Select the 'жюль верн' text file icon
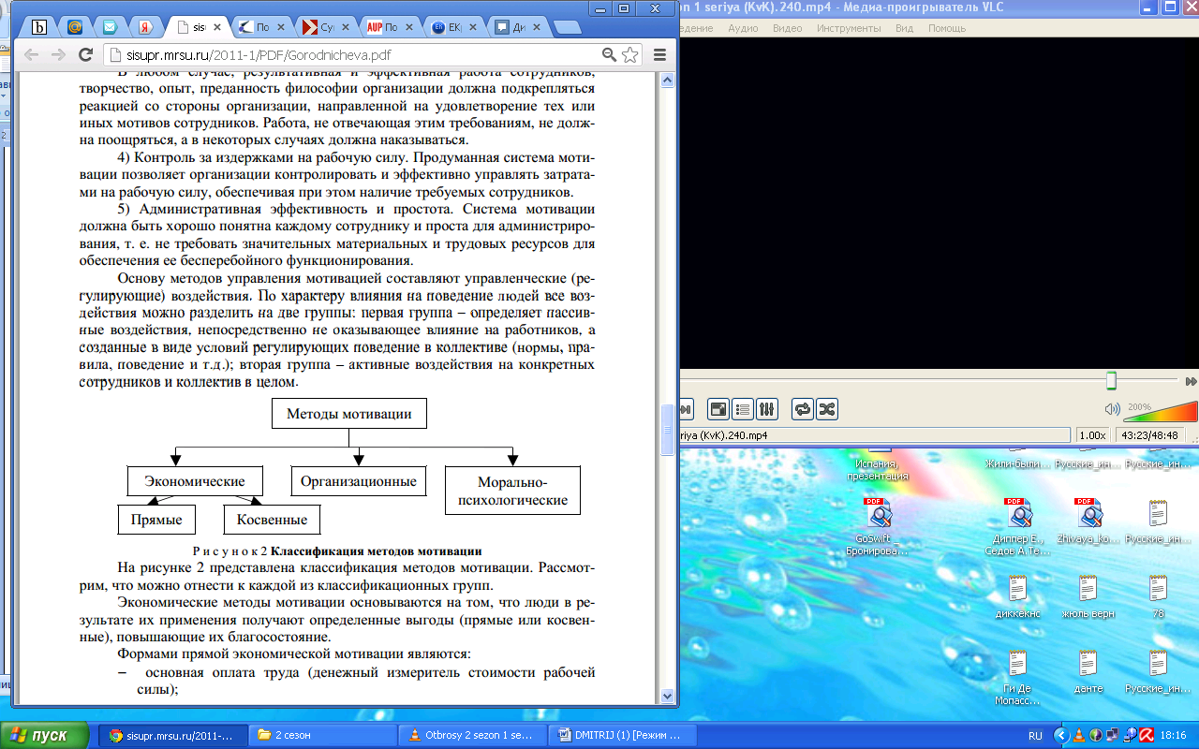The height and width of the screenshot is (749, 1199). point(1088,597)
